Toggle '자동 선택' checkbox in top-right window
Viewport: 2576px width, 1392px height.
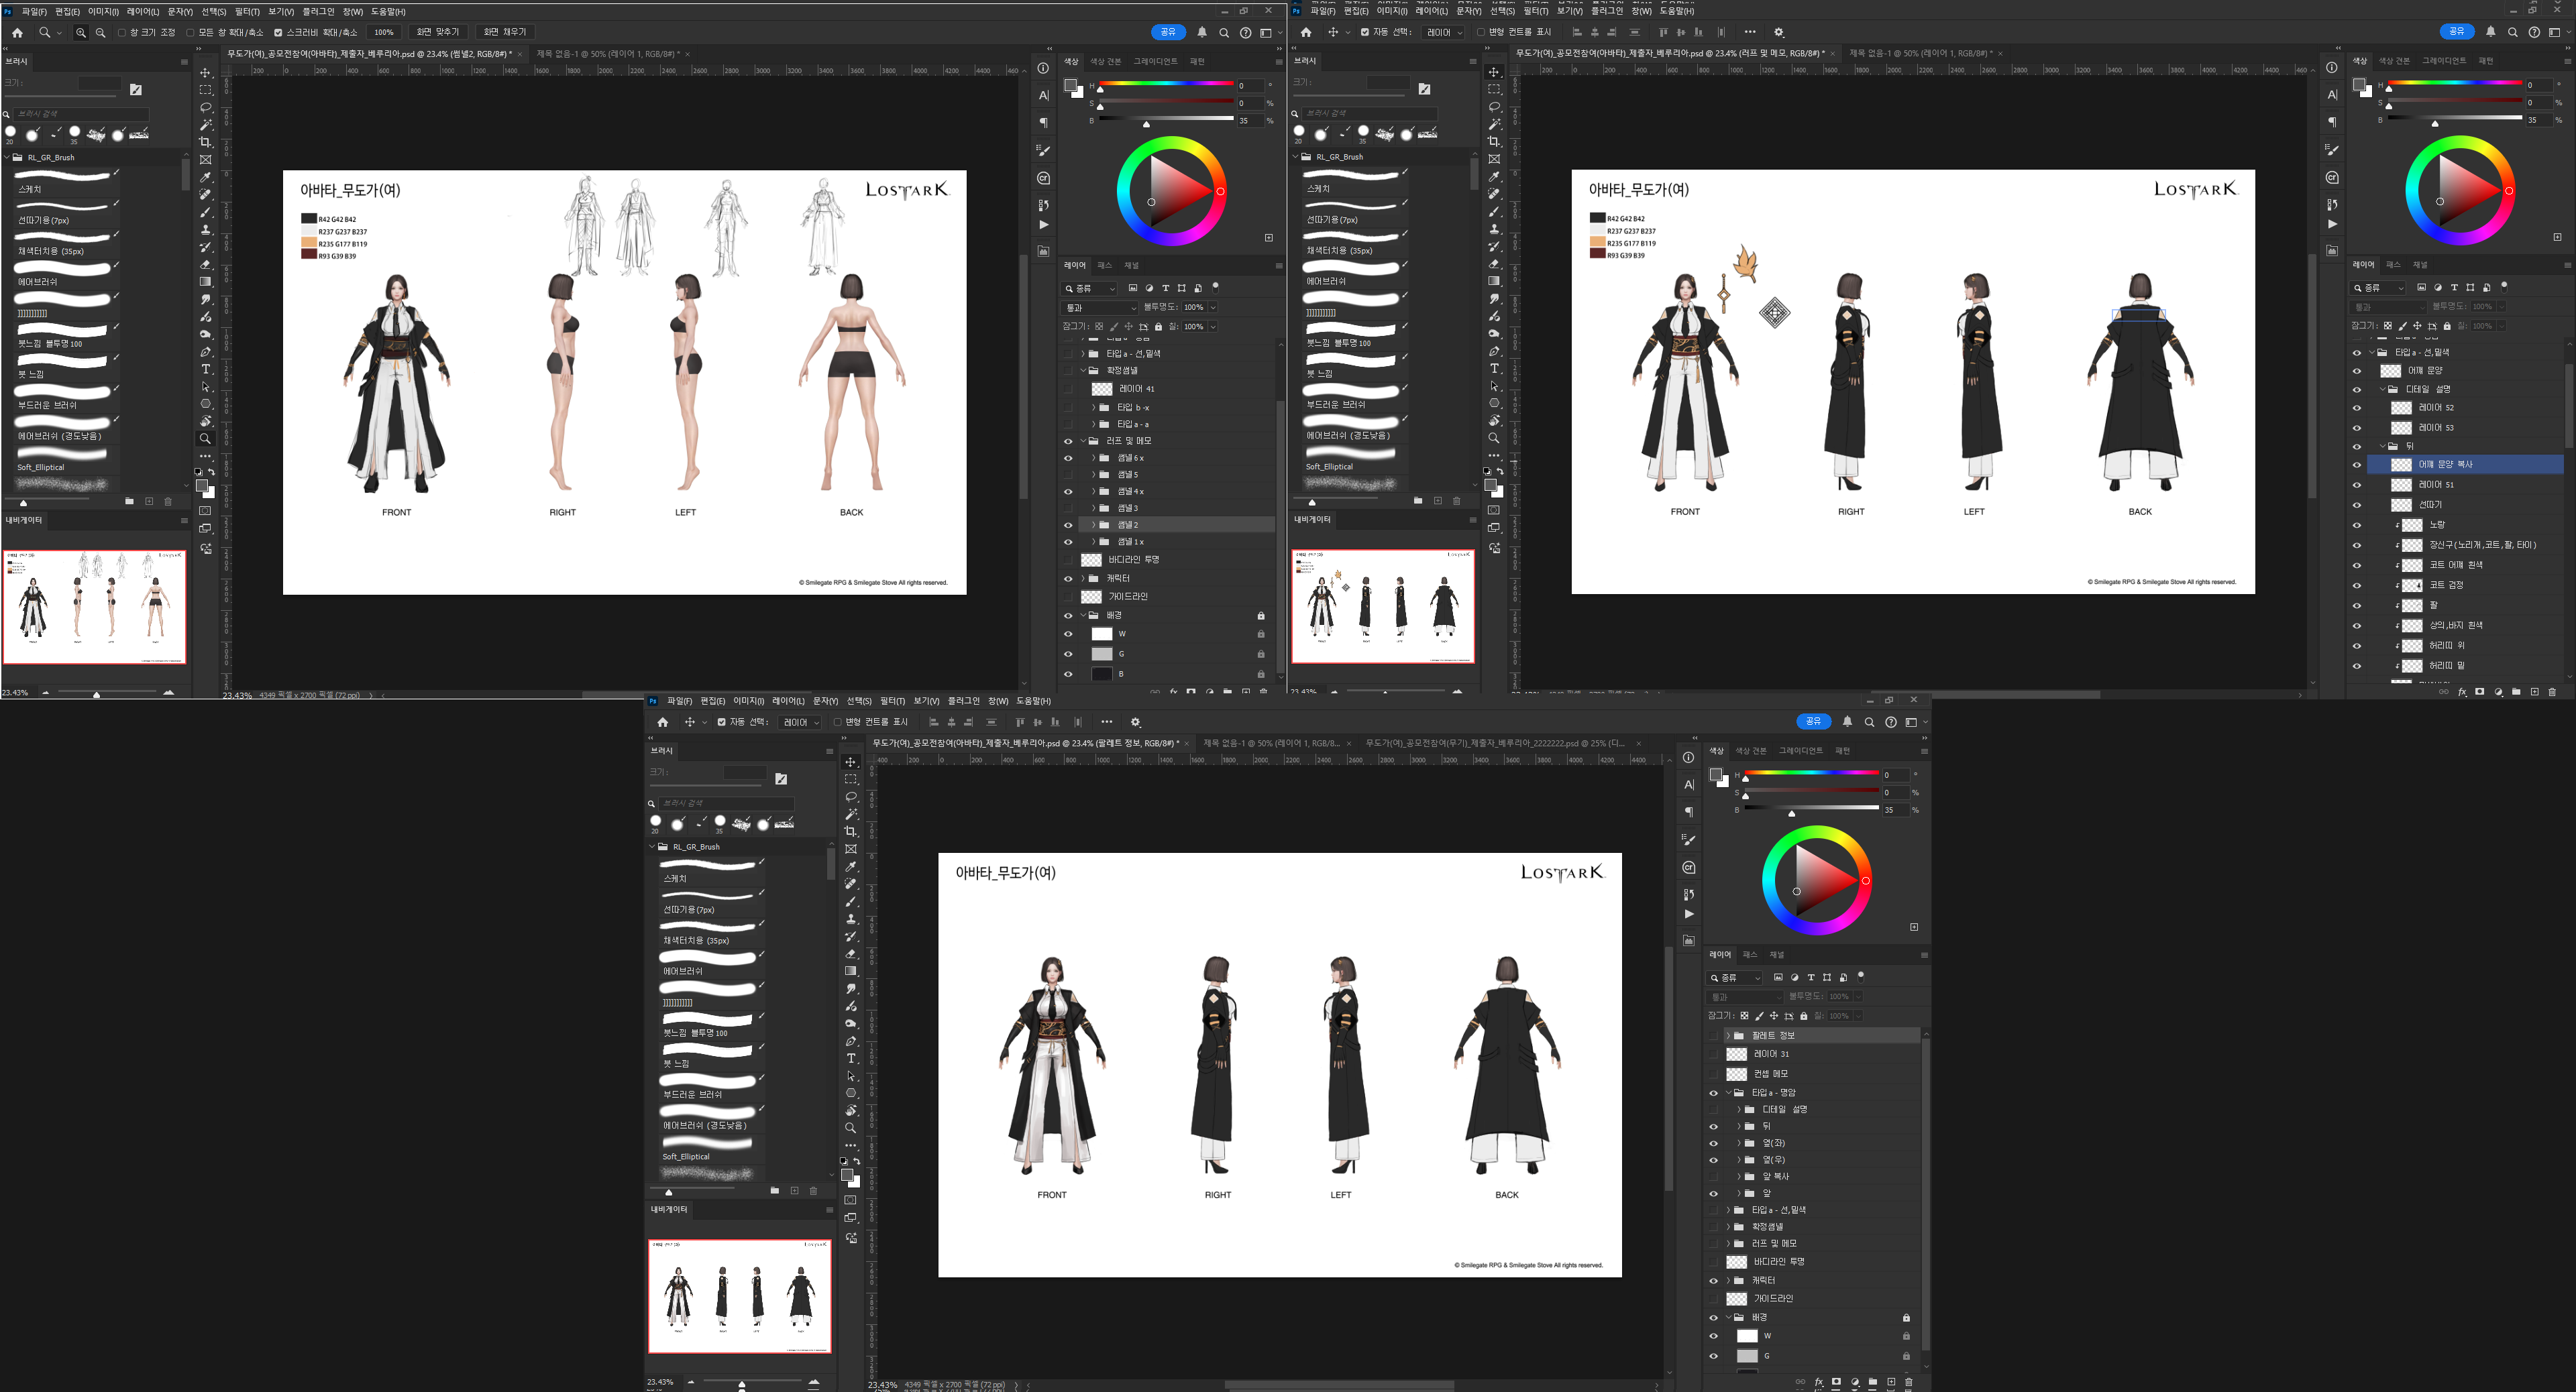click(1365, 32)
